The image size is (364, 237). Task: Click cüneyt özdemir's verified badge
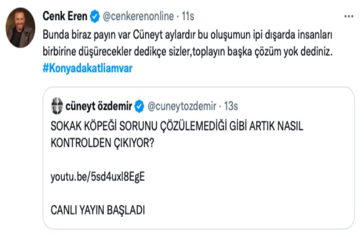point(139,106)
